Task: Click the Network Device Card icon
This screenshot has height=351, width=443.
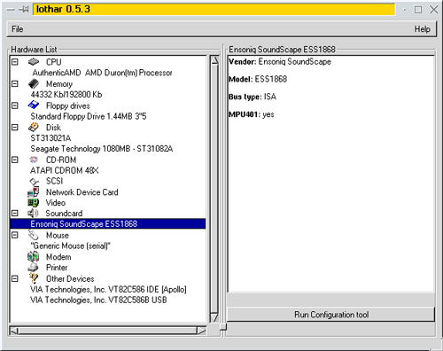Action: pyautogui.click(x=33, y=192)
